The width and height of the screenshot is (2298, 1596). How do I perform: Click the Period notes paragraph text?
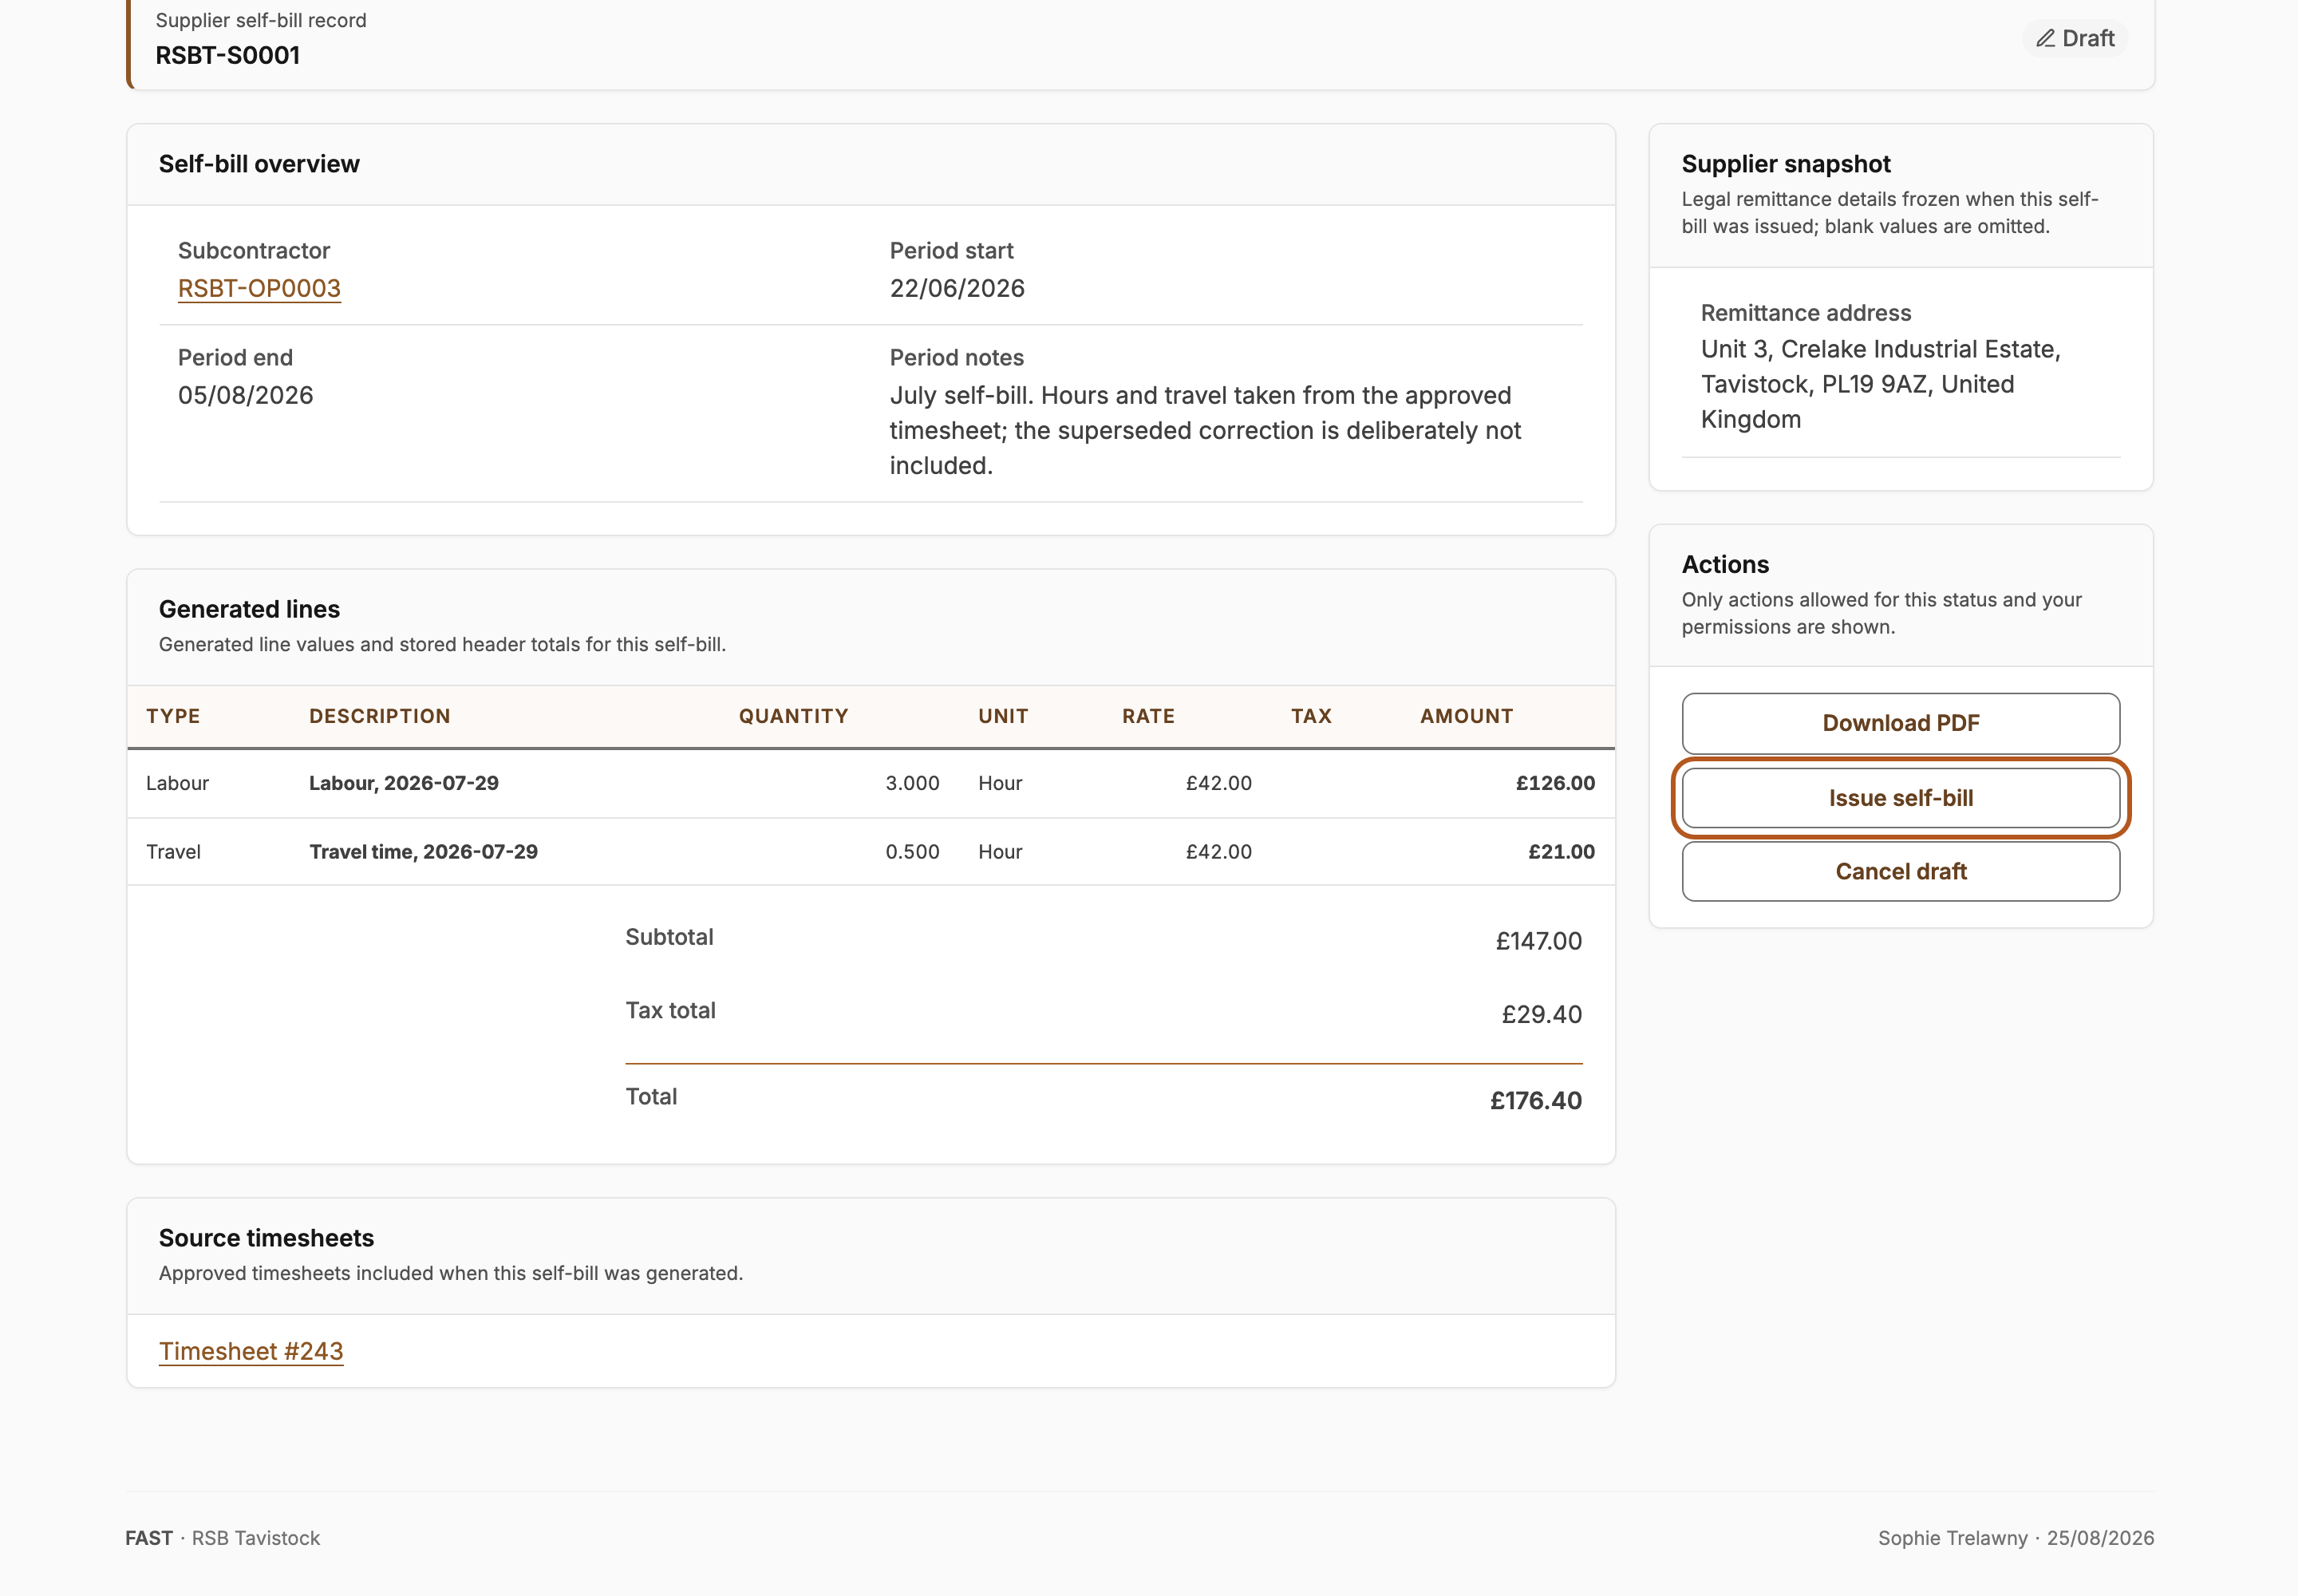click(x=1205, y=431)
